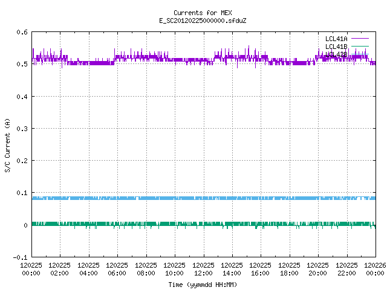Click the 0.6 y-axis tick label
Image resolution: width=387 pixels, height=290 pixels.
tap(22, 32)
